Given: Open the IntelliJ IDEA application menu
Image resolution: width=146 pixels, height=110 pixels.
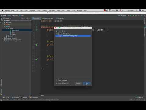Looking at the screenshot, I should 10,10.
